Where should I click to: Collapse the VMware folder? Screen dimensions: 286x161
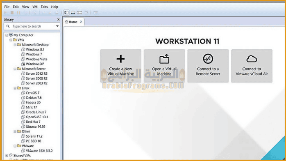(x=15, y=146)
